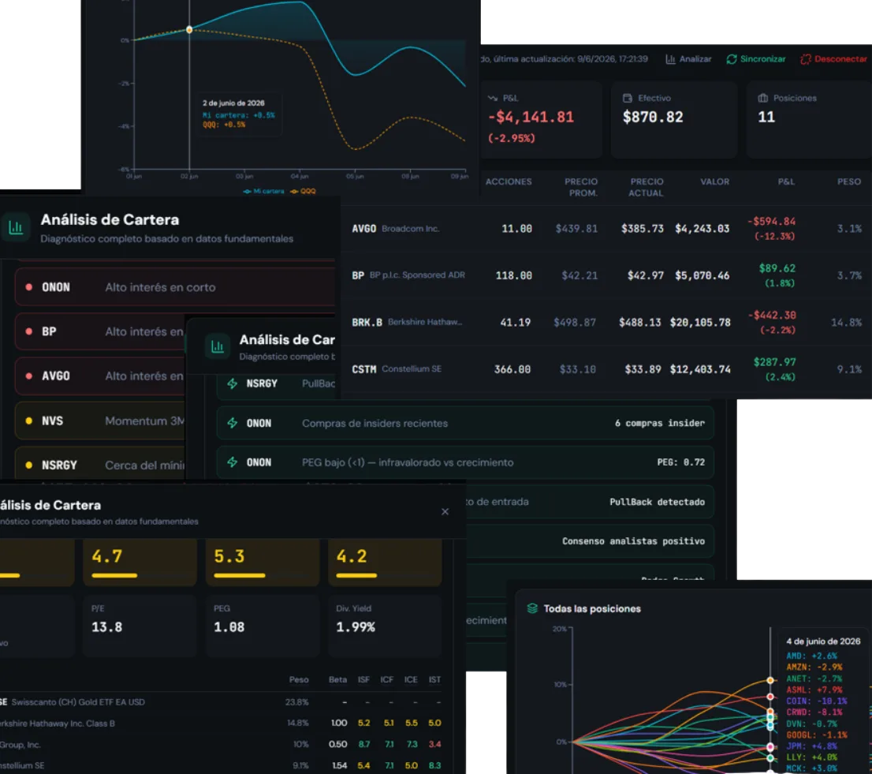Click the lightning icon on the ONON Compras de insiders row
The image size is (872, 774).
pyautogui.click(x=233, y=423)
